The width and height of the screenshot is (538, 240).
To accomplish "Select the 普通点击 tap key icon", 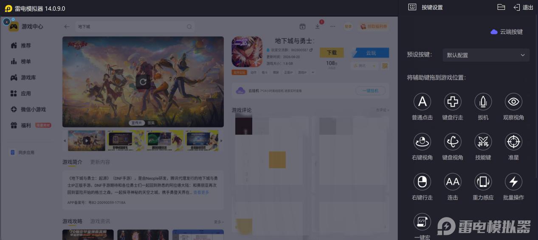I will [422, 102].
